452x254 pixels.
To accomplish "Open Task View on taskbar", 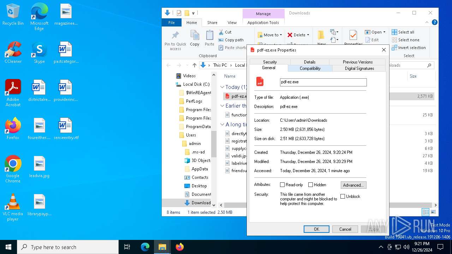I will tap(127, 247).
